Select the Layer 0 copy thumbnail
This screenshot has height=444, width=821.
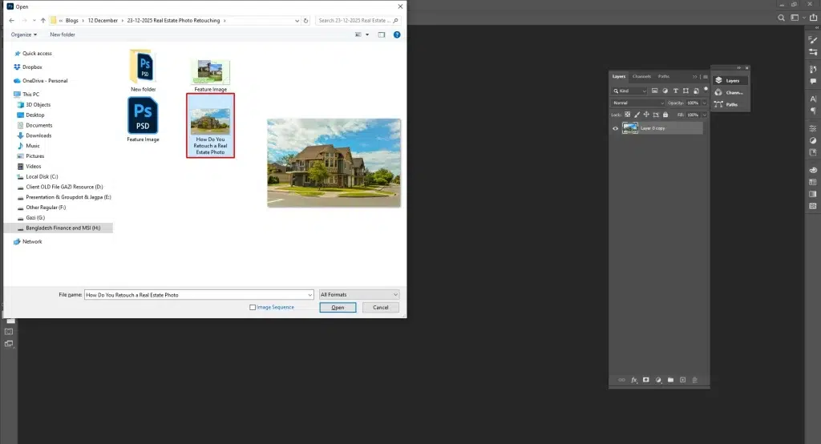click(x=630, y=128)
